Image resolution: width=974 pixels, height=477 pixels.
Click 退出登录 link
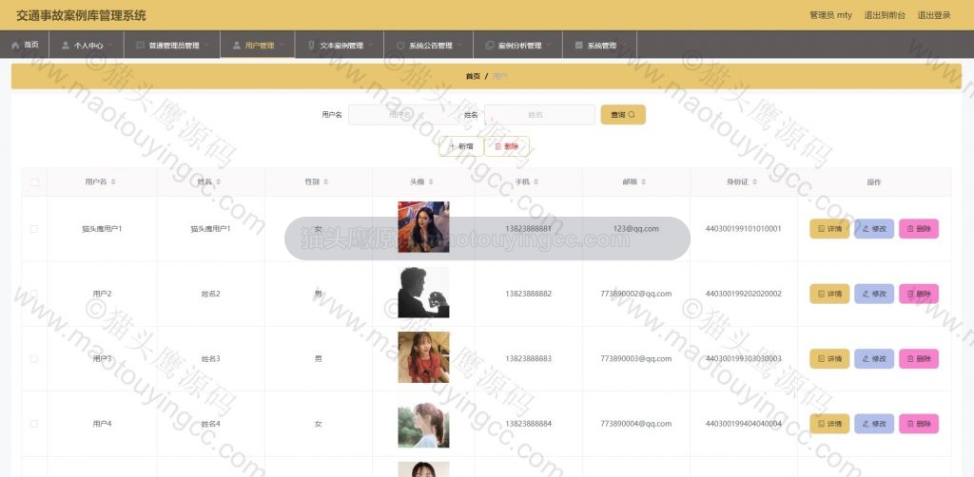pos(934,15)
